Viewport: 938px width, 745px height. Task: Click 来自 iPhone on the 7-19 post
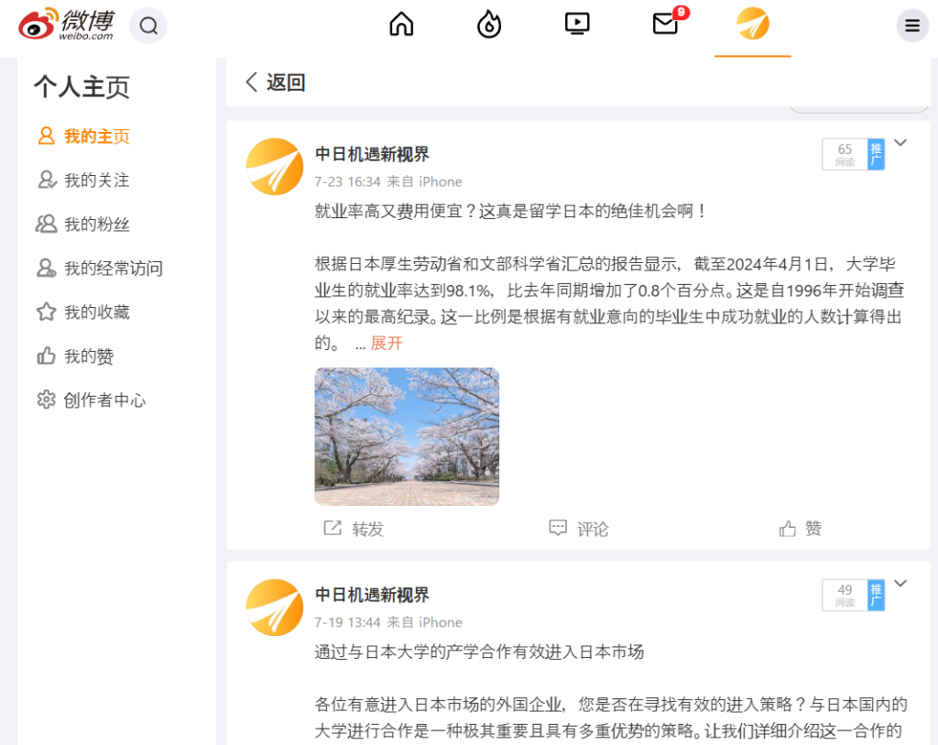click(x=424, y=622)
